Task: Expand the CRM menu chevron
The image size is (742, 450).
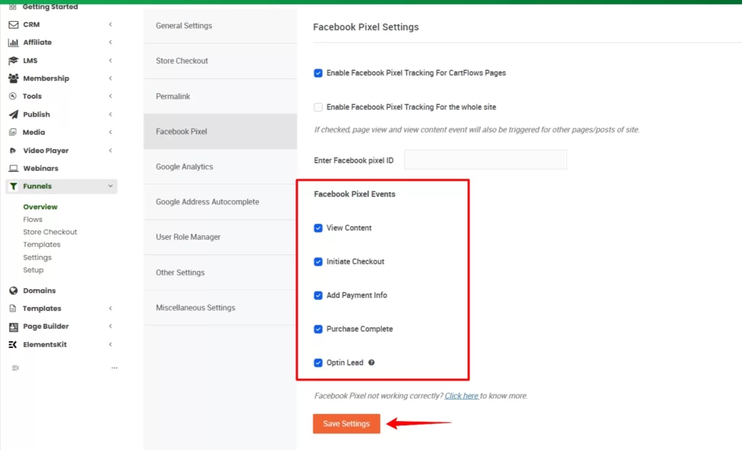Action: 110,24
